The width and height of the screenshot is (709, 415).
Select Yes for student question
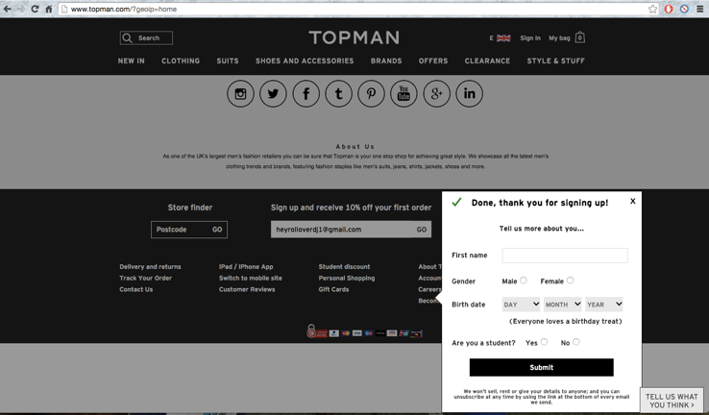[x=544, y=342]
